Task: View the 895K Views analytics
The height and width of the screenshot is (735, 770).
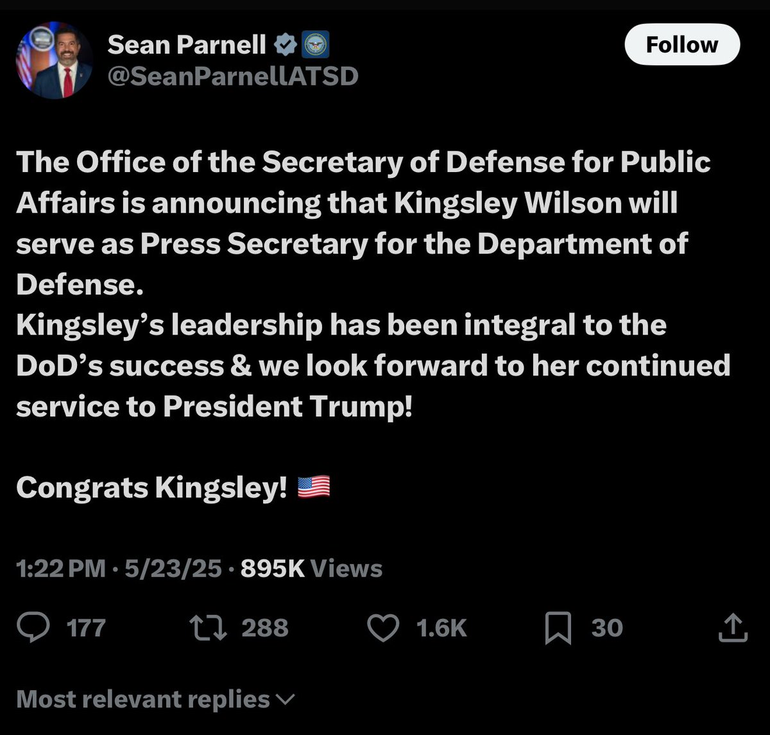Action: pyautogui.click(x=311, y=569)
